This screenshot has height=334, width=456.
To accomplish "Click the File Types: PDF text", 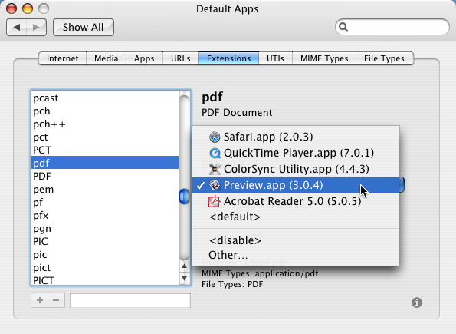I will pyautogui.click(x=232, y=284).
